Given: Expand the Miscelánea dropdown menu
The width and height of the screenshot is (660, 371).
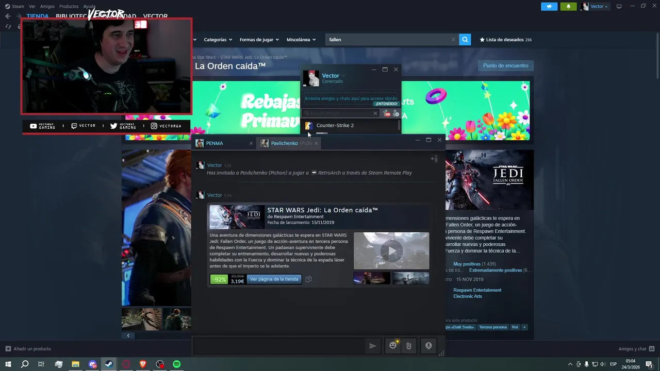Looking at the screenshot, I should (301, 40).
